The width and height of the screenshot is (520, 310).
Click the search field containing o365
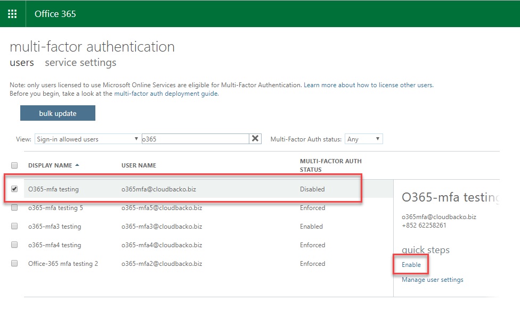click(x=196, y=139)
